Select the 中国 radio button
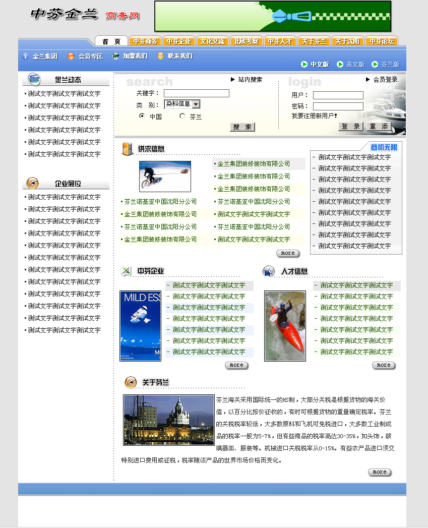Image resolution: width=428 pixels, height=528 pixels. click(142, 116)
